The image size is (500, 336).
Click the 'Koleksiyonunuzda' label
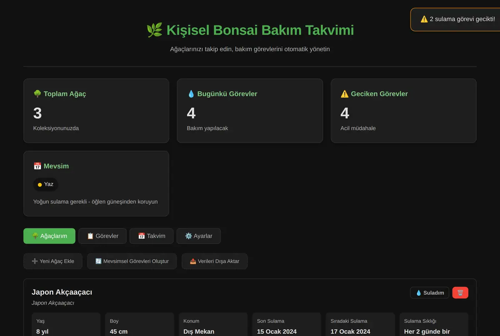(x=56, y=128)
